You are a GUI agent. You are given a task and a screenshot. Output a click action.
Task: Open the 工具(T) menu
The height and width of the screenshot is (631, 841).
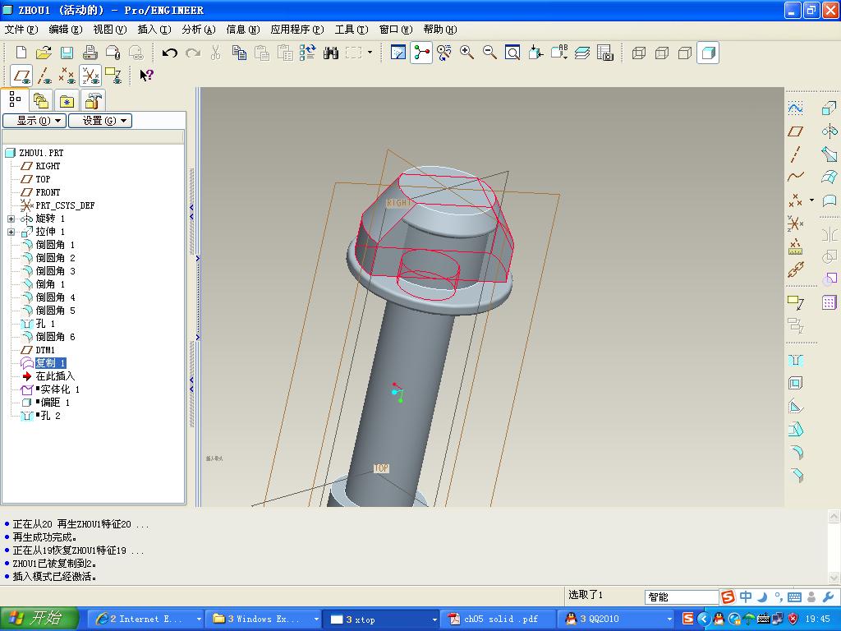[352, 30]
